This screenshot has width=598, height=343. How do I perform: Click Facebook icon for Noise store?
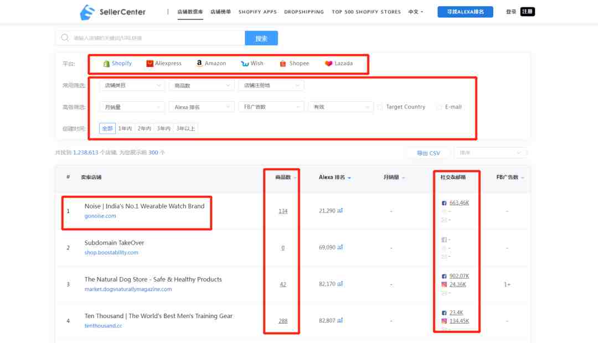tap(444, 203)
